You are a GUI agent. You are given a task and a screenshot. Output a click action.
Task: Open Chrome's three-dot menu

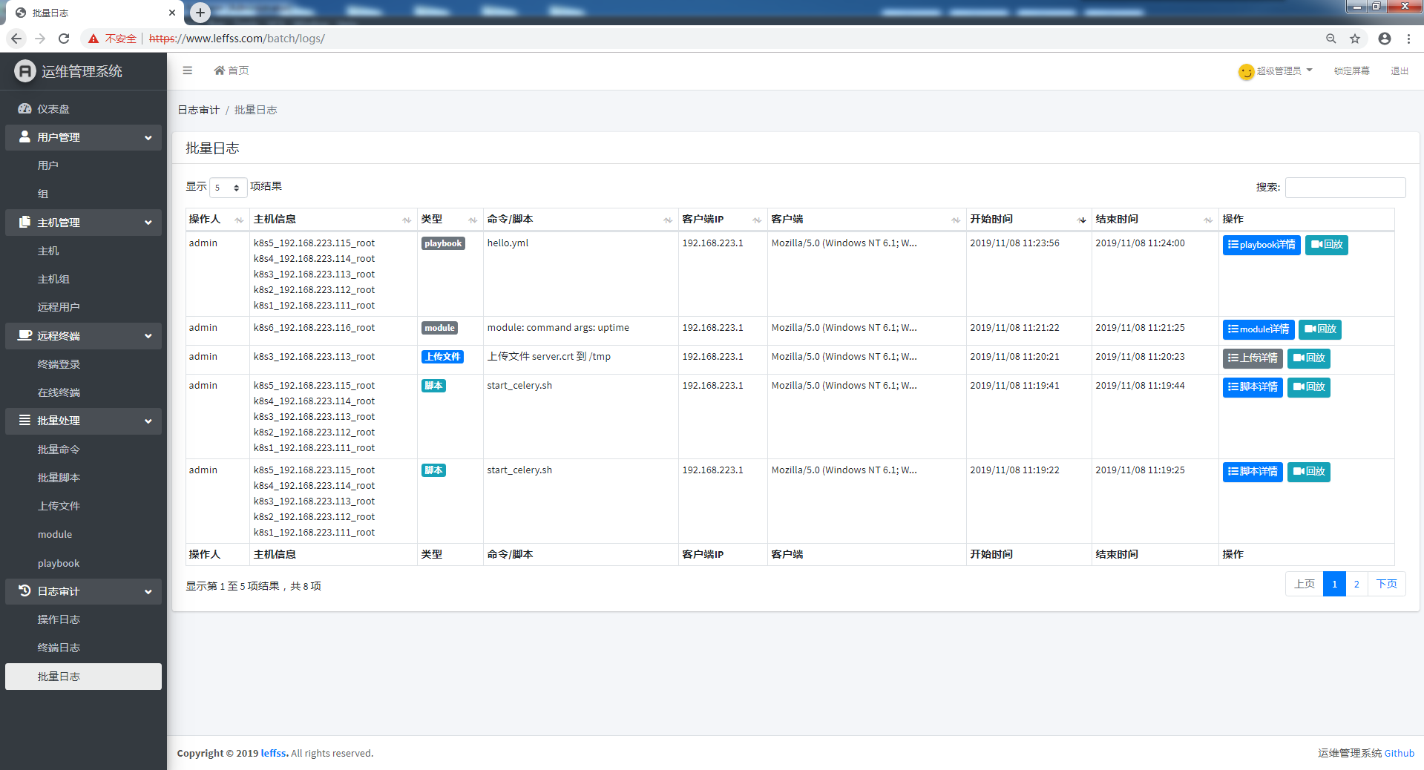[x=1408, y=39]
